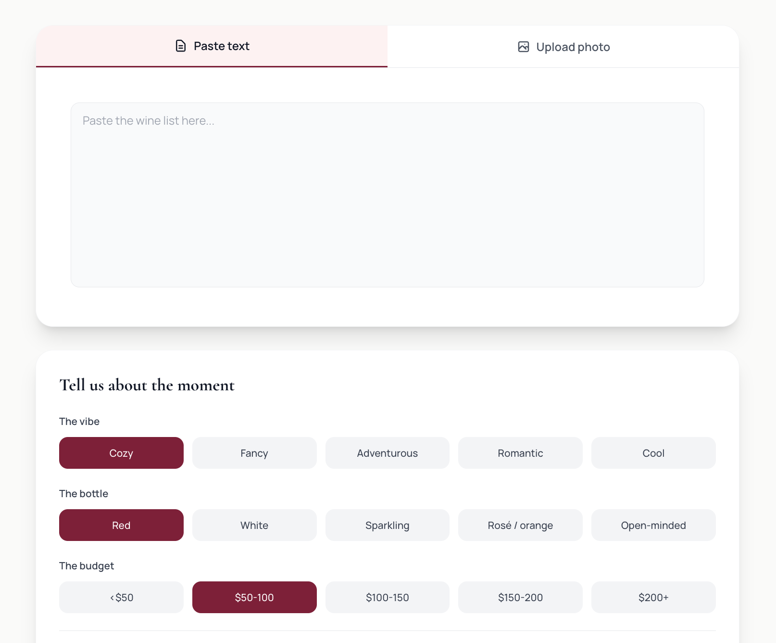Select the Fancy vibe
The height and width of the screenshot is (643, 776).
tap(254, 453)
